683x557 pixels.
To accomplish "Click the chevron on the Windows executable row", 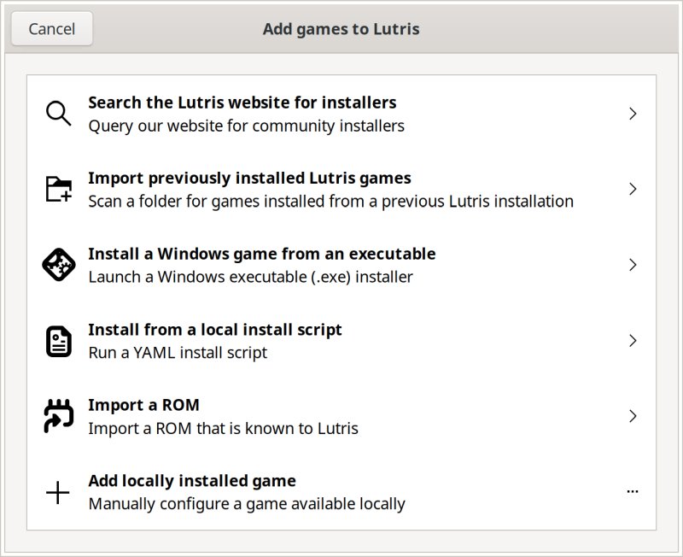I will point(633,265).
